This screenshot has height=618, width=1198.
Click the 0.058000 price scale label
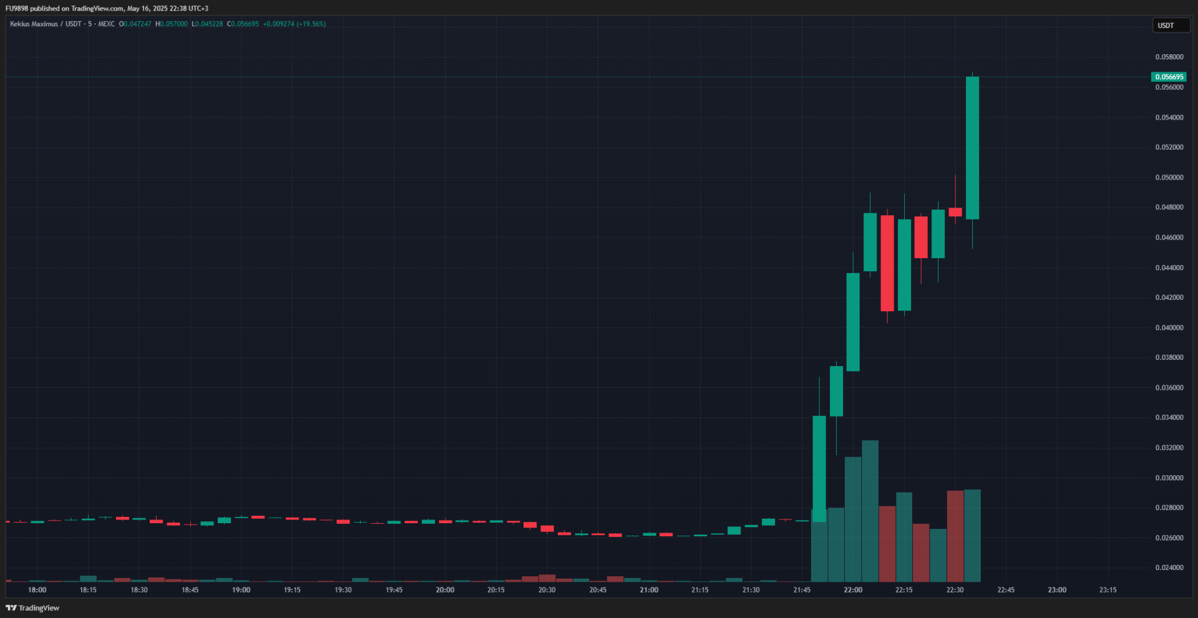coord(1169,57)
